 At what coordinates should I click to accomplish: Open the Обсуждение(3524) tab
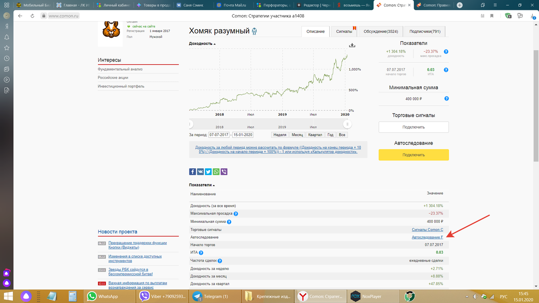pos(380,31)
